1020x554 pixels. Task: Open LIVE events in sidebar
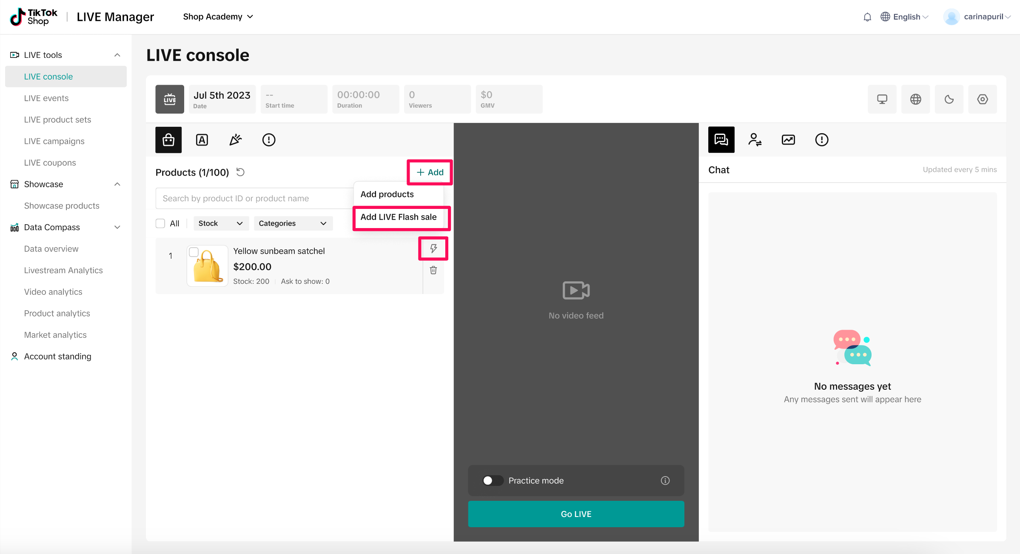[x=46, y=98]
